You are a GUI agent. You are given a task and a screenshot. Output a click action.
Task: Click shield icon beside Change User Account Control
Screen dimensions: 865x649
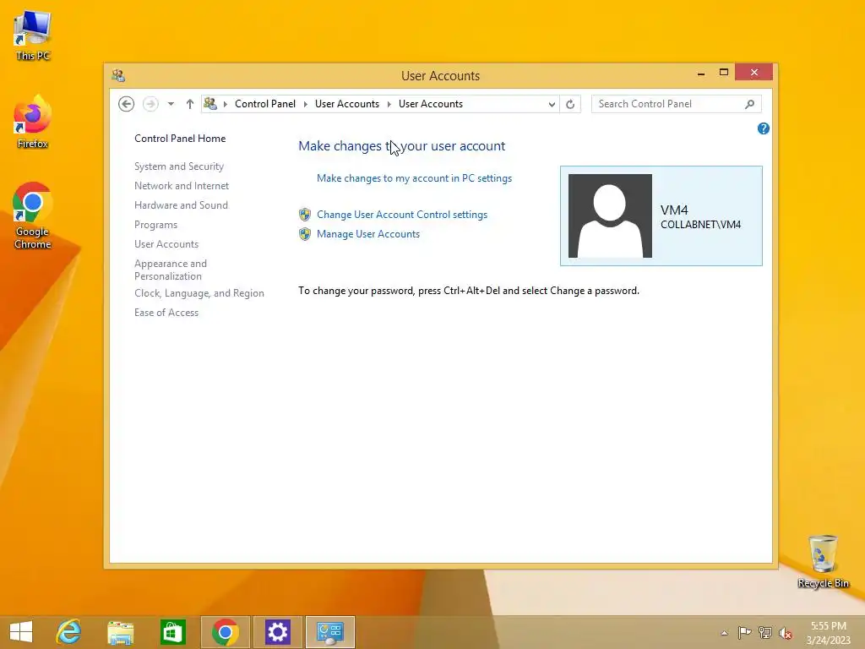[304, 215]
